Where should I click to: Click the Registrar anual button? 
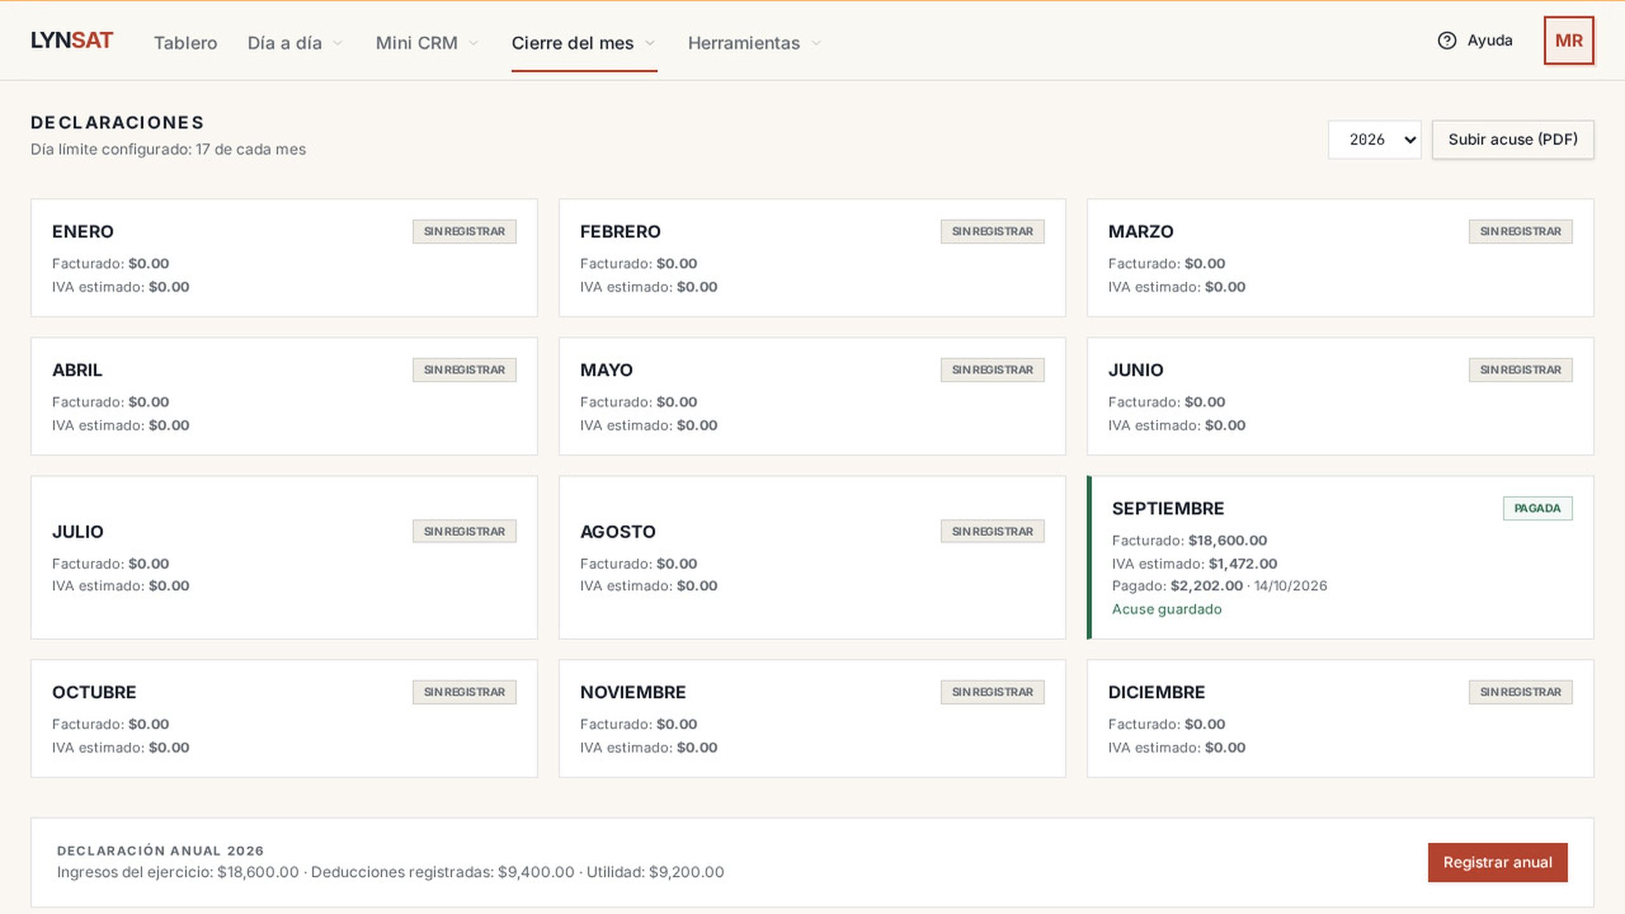[1497, 862]
